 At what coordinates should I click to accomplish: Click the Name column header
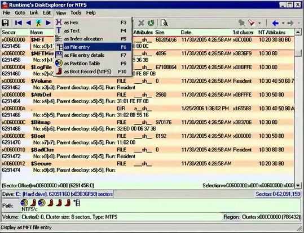pos(37,32)
